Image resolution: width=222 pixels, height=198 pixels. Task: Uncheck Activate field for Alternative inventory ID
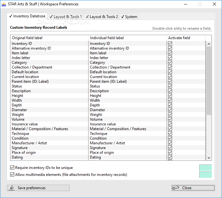(x=170, y=48)
